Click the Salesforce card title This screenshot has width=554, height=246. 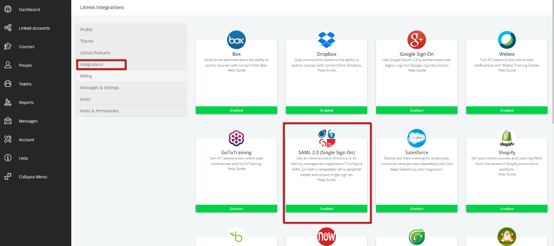[x=417, y=152]
